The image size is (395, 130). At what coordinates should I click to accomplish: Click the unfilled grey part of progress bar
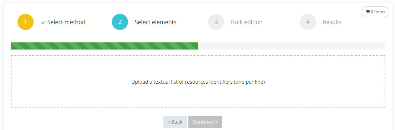point(292,46)
